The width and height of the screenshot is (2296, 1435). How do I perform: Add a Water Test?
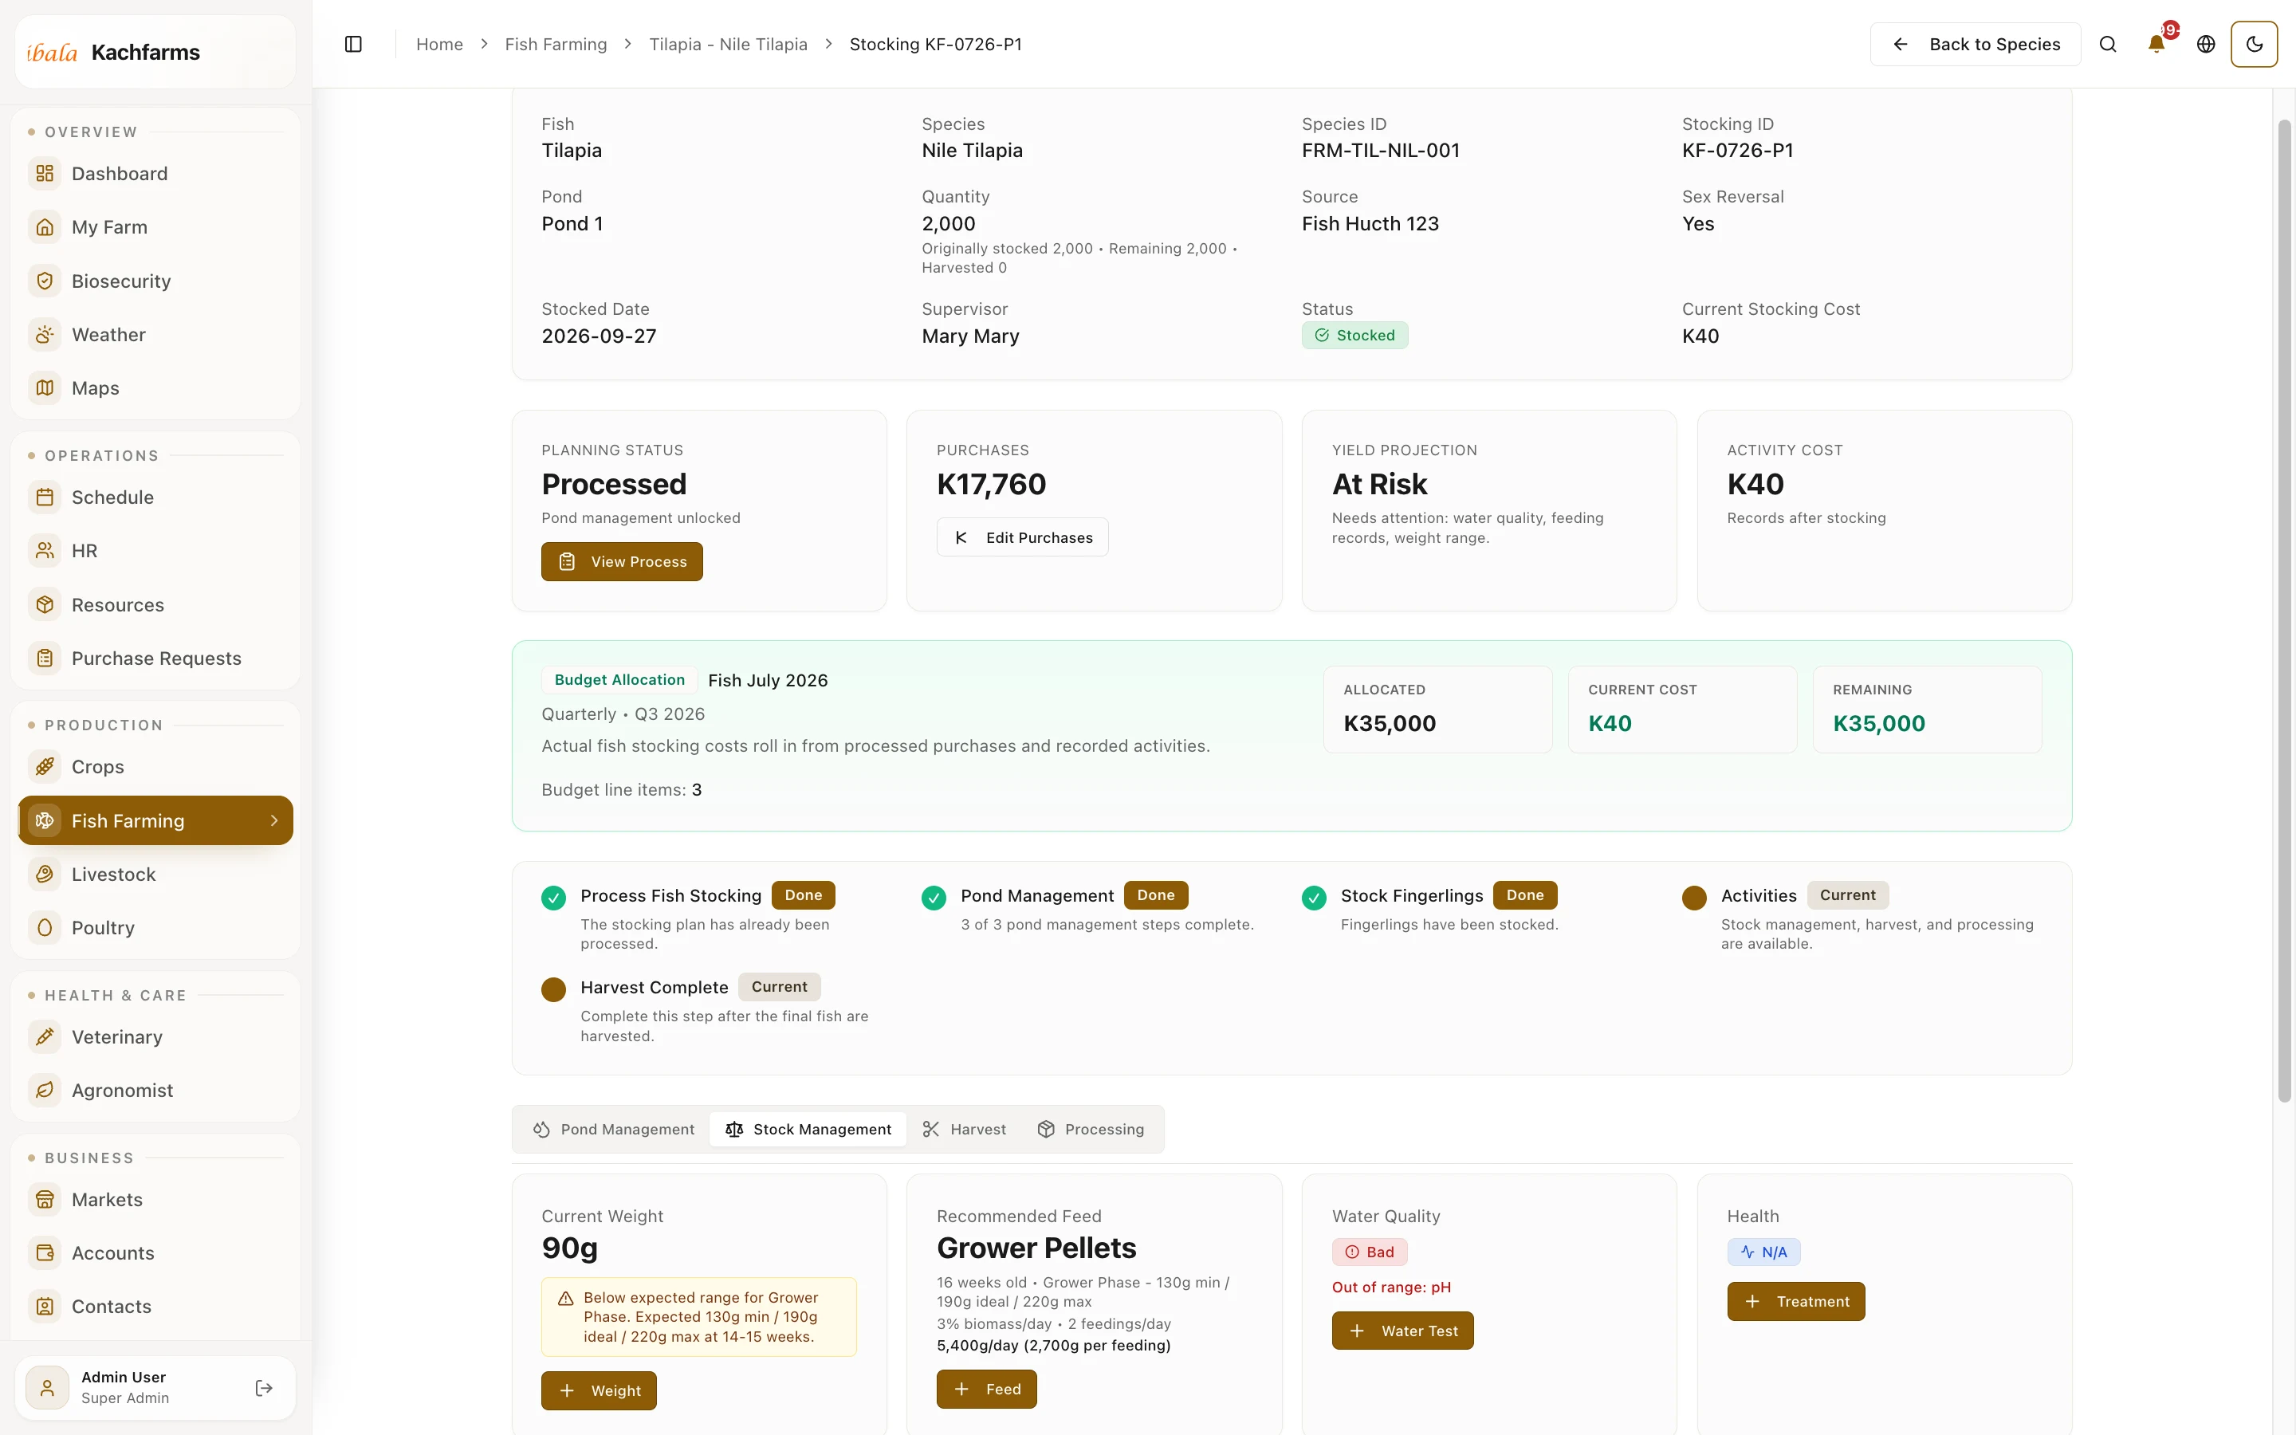tap(1402, 1331)
